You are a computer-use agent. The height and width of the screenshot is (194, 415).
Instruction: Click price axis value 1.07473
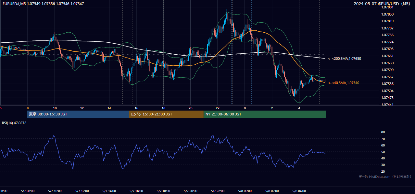point(388,98)
